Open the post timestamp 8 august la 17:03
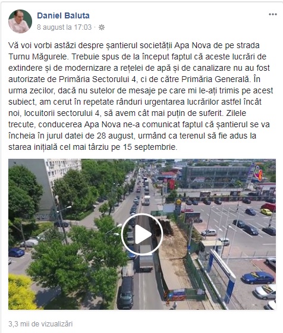 (x=64, y=27)
